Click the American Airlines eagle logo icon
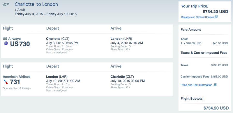 pos(6,82)
